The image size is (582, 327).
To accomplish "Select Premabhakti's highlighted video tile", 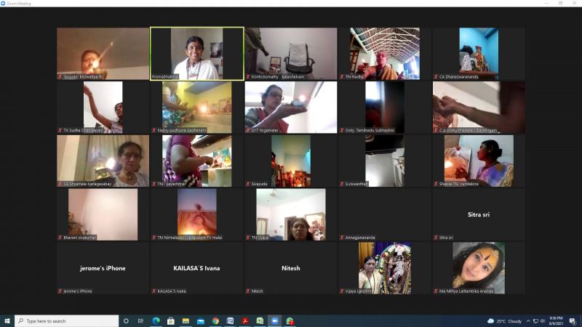I will click(196, 54).
